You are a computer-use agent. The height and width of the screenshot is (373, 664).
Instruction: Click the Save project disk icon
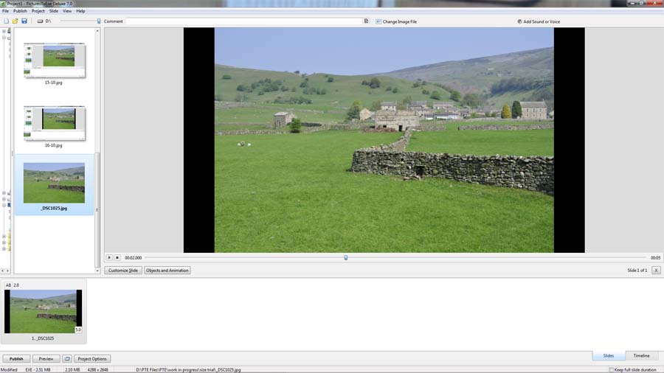tap(24, 21)
